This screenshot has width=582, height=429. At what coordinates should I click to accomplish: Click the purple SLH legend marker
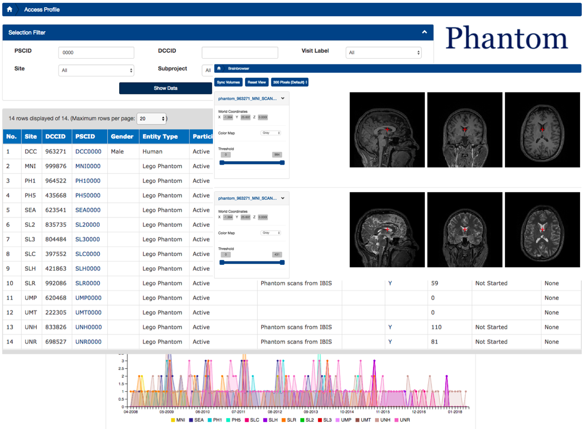(x=266, y=420)
